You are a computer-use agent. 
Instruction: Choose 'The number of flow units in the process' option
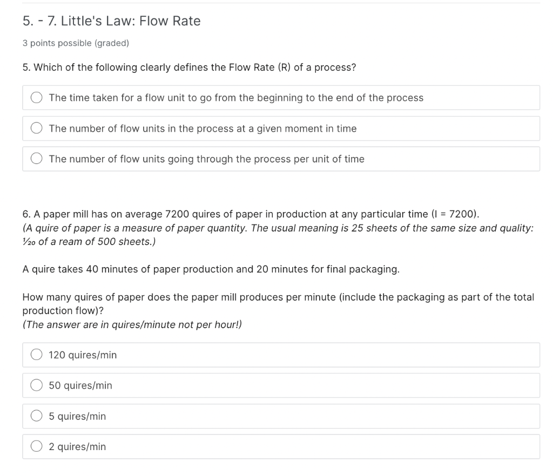[36, 128]
